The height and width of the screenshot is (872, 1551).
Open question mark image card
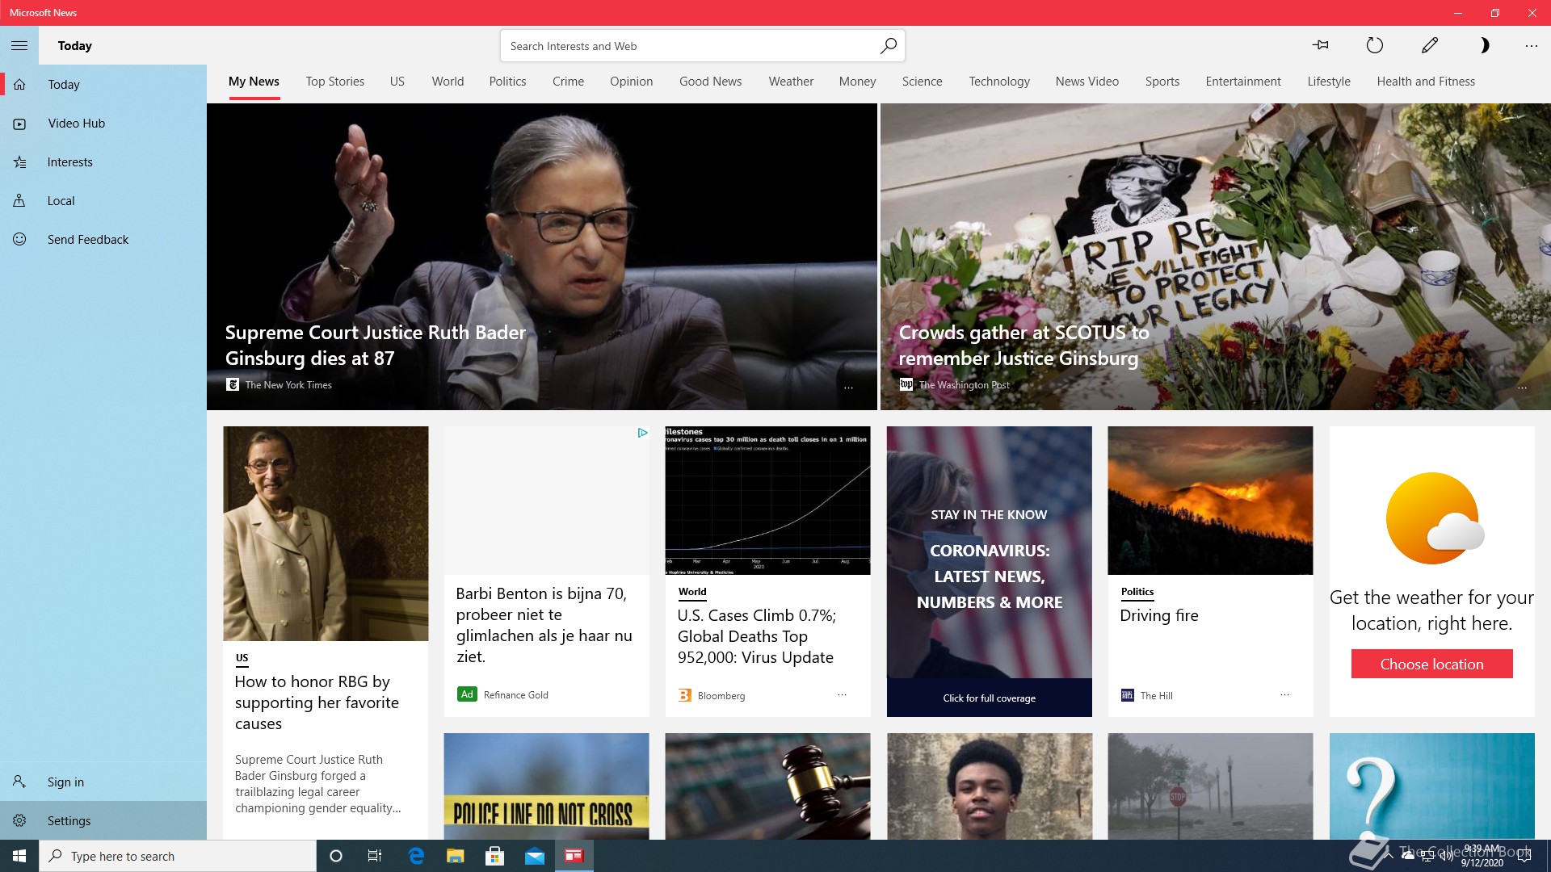[x=1431, y=786]
